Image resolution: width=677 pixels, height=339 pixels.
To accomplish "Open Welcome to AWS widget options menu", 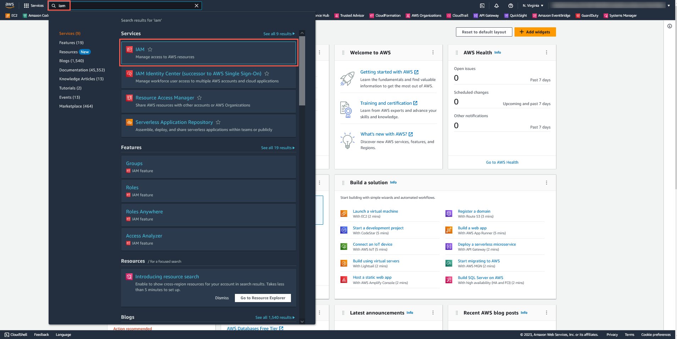I will 433,53.
